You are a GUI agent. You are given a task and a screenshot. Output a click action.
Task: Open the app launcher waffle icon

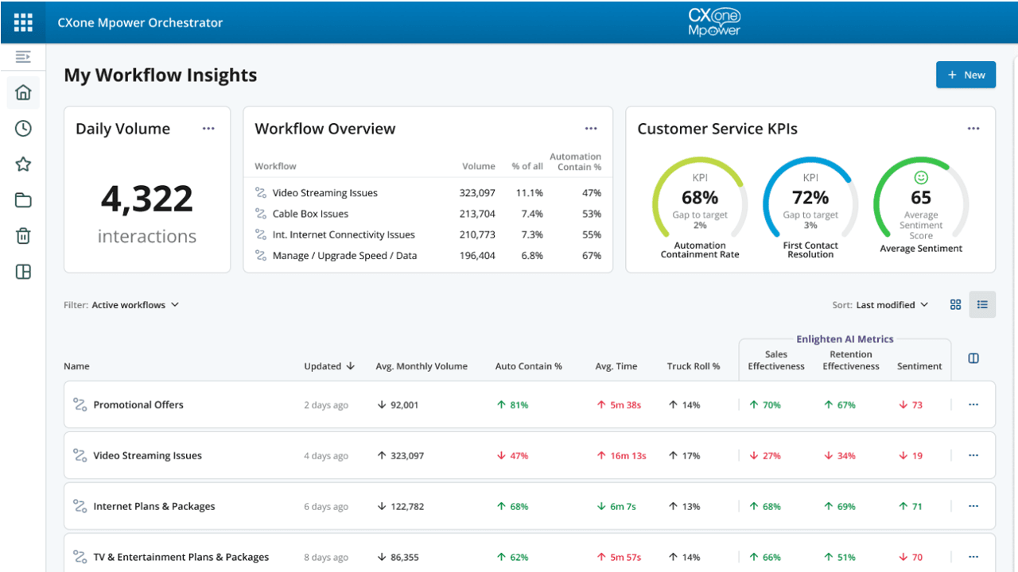point(22,22)
